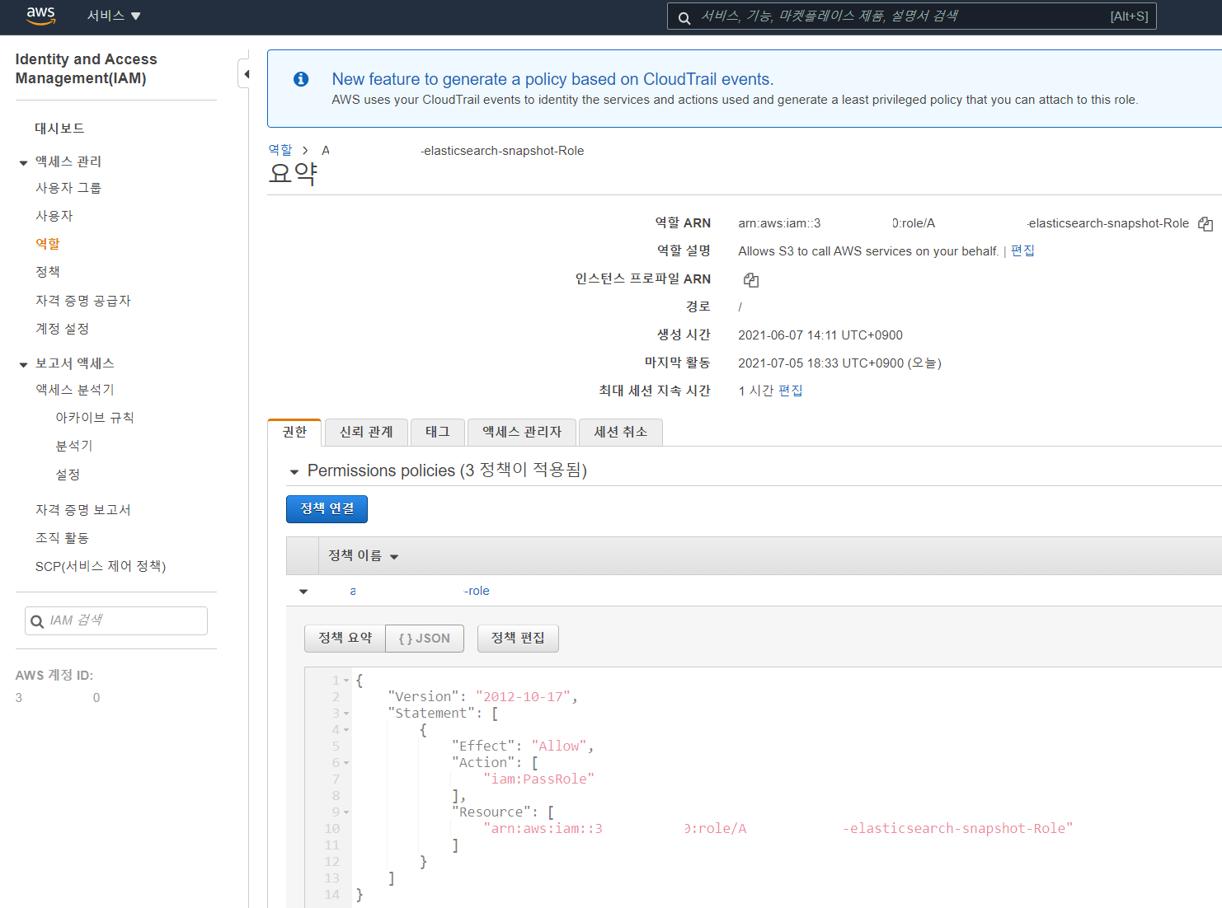Click the creation time 2021-06-07 14:11 value

point(820,335)
